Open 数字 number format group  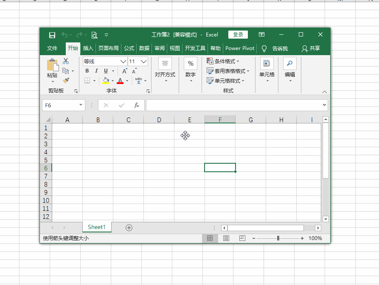191,70
